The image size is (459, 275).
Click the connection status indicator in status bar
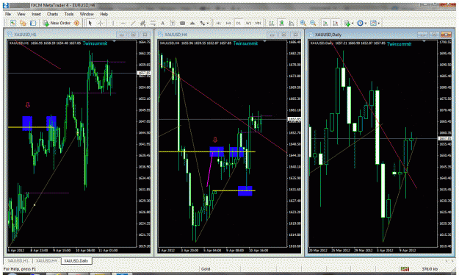pyautogui.click(x=405, y=269)
